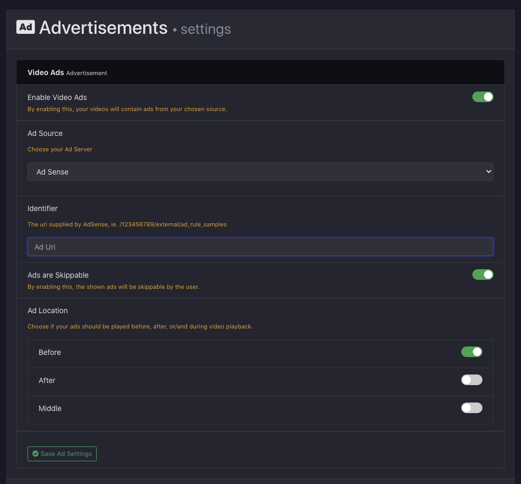Open the Ad Sense source dropdown
The width and height of the screenshot is (521, 484).
pyautogui.click(x=260, y=171)
